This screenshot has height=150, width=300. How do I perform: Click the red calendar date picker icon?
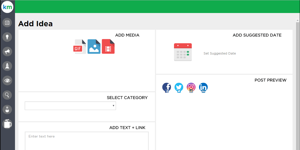click(x=183, y=52)
